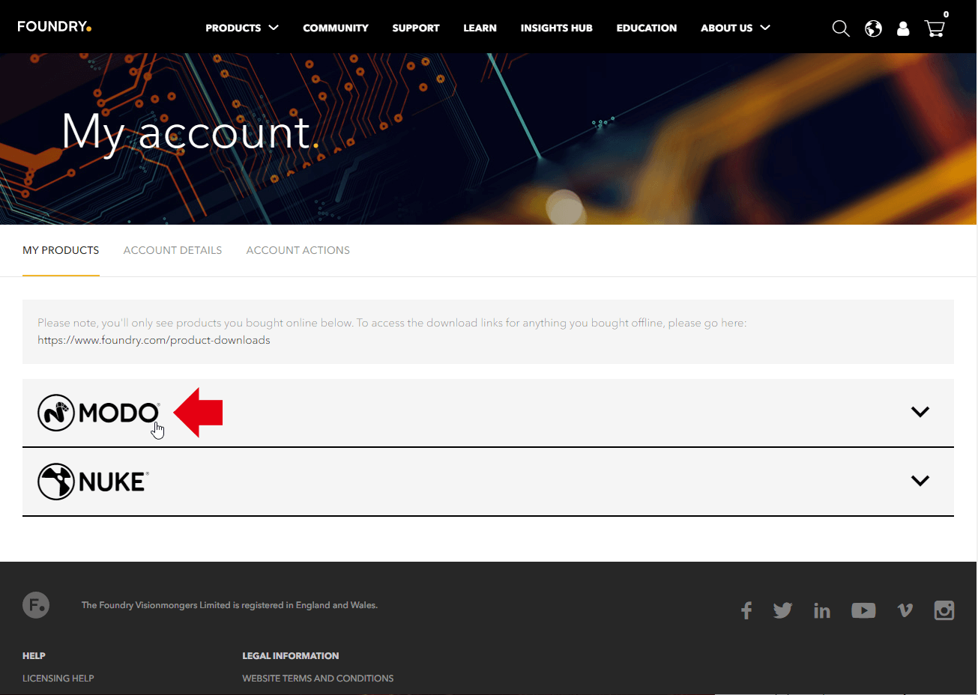Go to Learn in the top navigation
Screen dimensions: 978x695
point(480,28)
